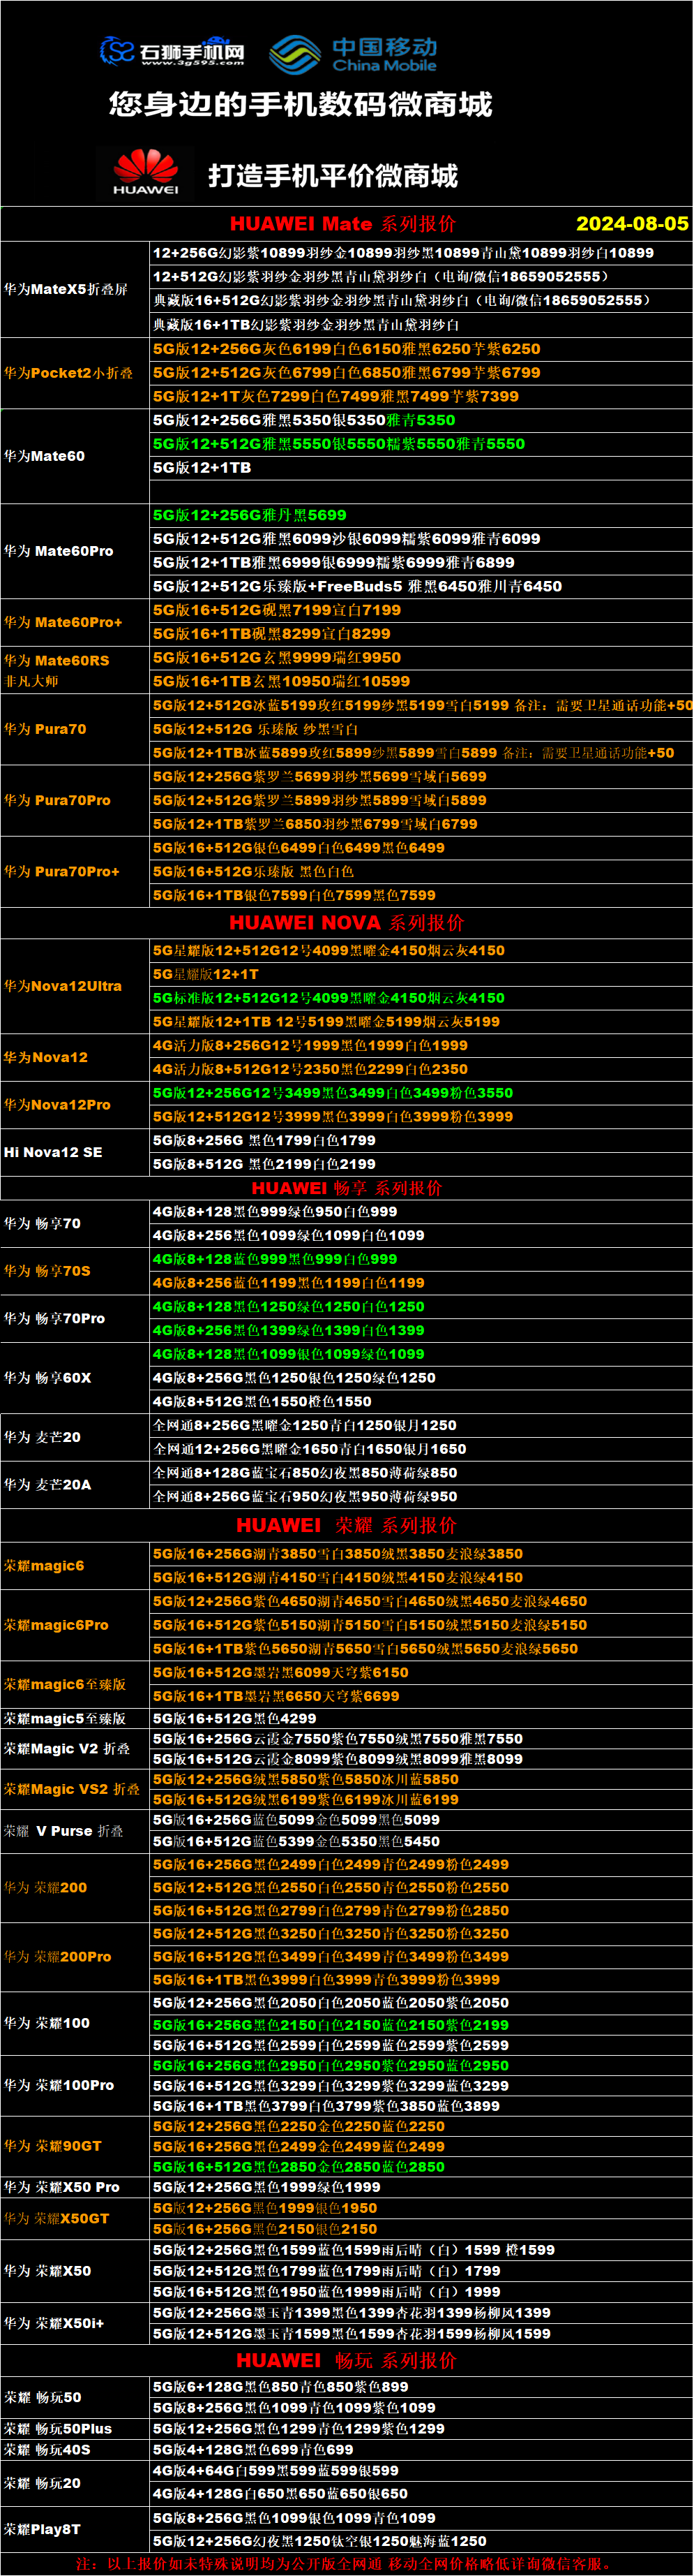Click the HUAWEI 畅享 系列报价 section header
694x2576 pixels.
[347, 1188]
